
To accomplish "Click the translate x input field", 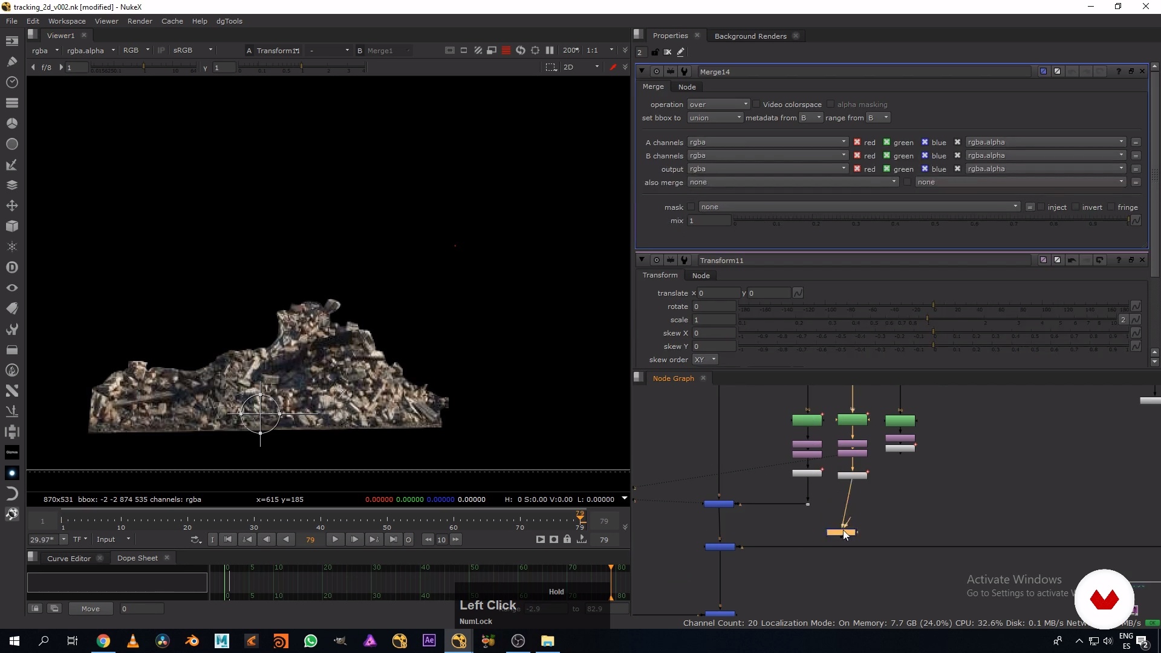I will [718, 293].
